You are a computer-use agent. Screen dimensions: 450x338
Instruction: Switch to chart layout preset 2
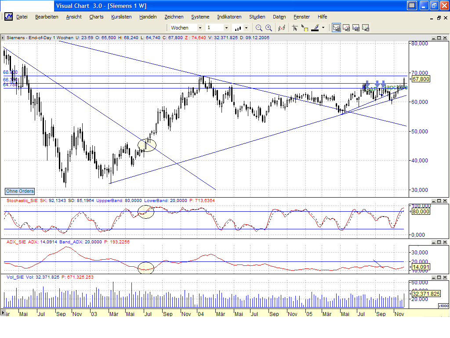(x=347, y=27)
